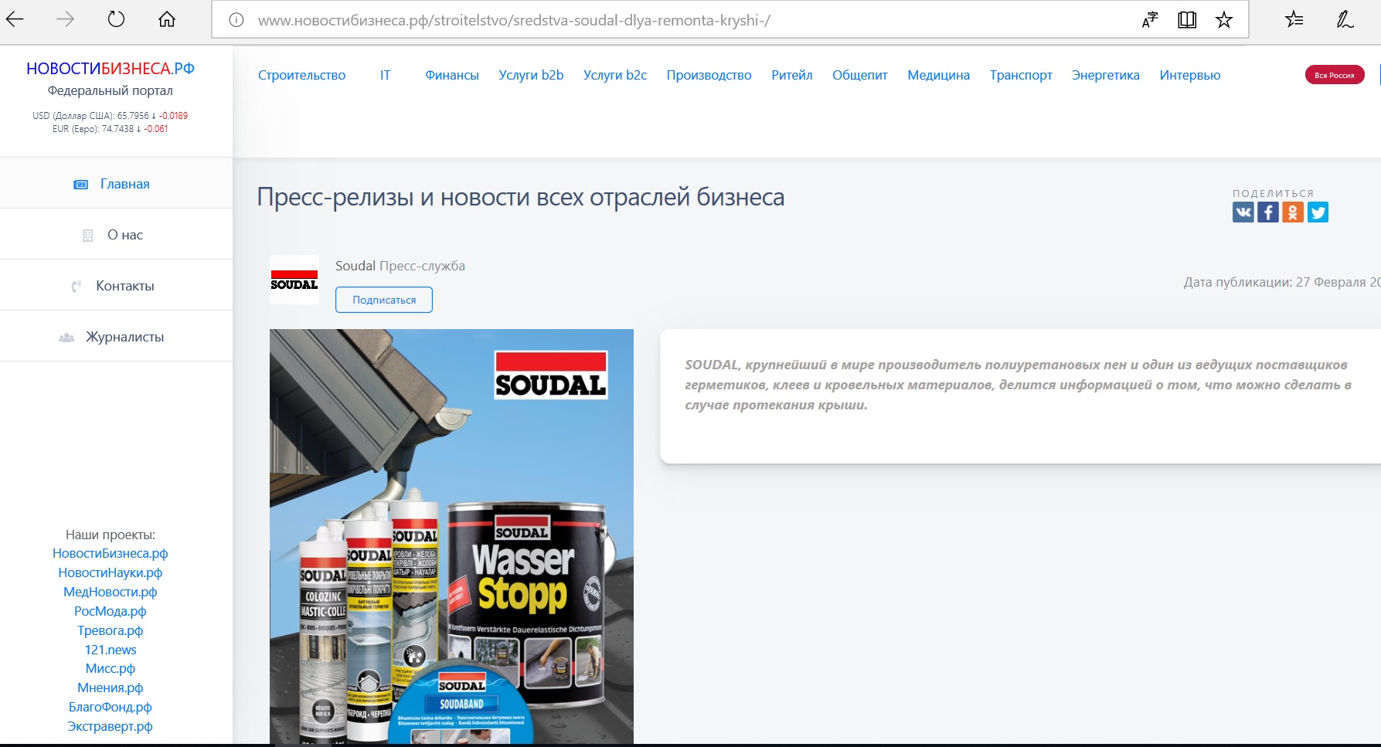Open the Транспорт category

(1021, 75)
